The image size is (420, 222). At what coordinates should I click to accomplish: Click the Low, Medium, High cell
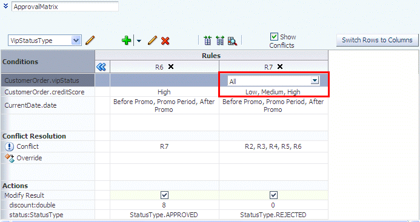click(x=273, y=92)
